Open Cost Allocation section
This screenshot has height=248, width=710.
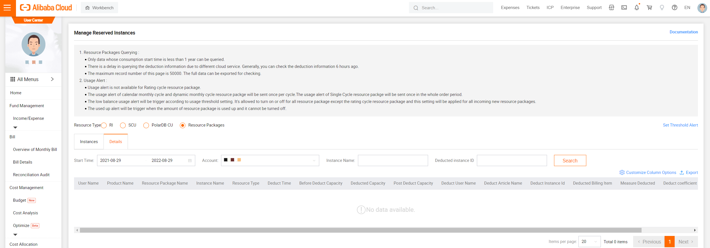23,244
